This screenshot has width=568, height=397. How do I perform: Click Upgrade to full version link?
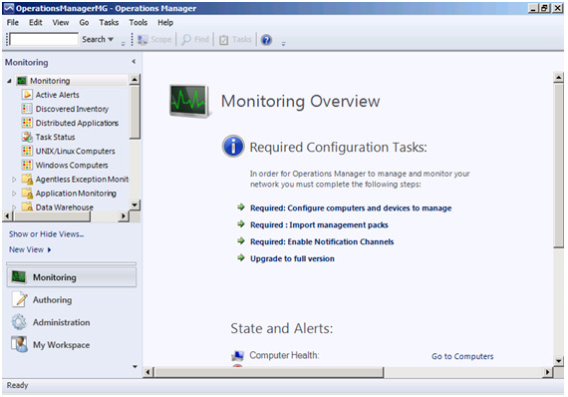(x=292, y=258)
